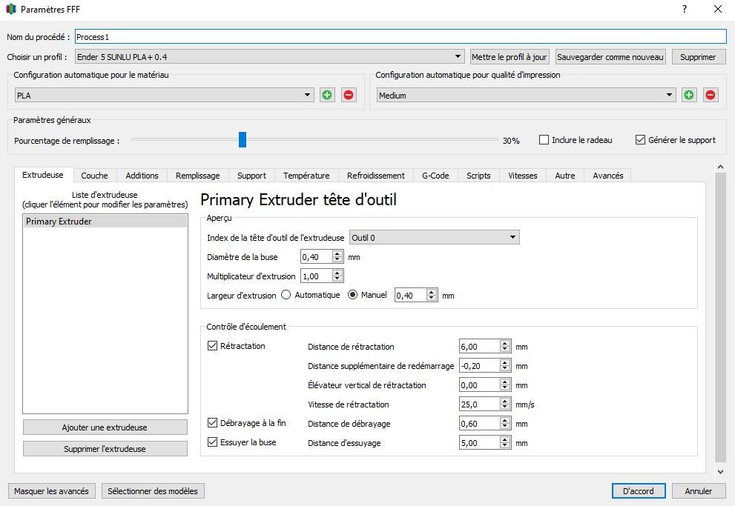Click the vertical scrollbar up arrow
The image size is (735, 506).
(x=720, y=167)
